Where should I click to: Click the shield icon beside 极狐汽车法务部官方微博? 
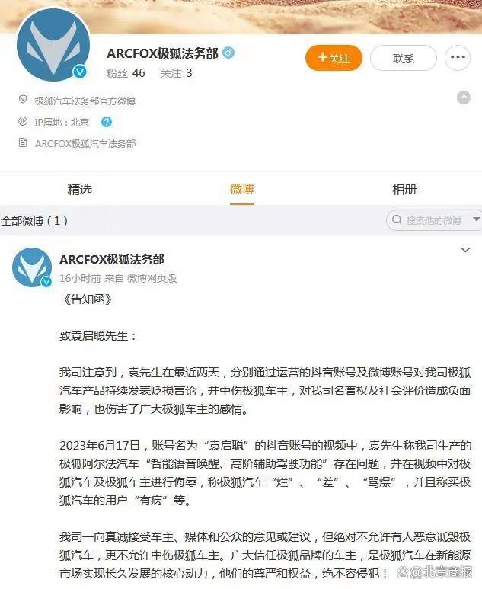click(23, 100)
